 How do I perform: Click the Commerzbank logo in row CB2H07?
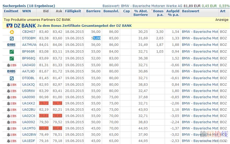click(x=12, y=32)
